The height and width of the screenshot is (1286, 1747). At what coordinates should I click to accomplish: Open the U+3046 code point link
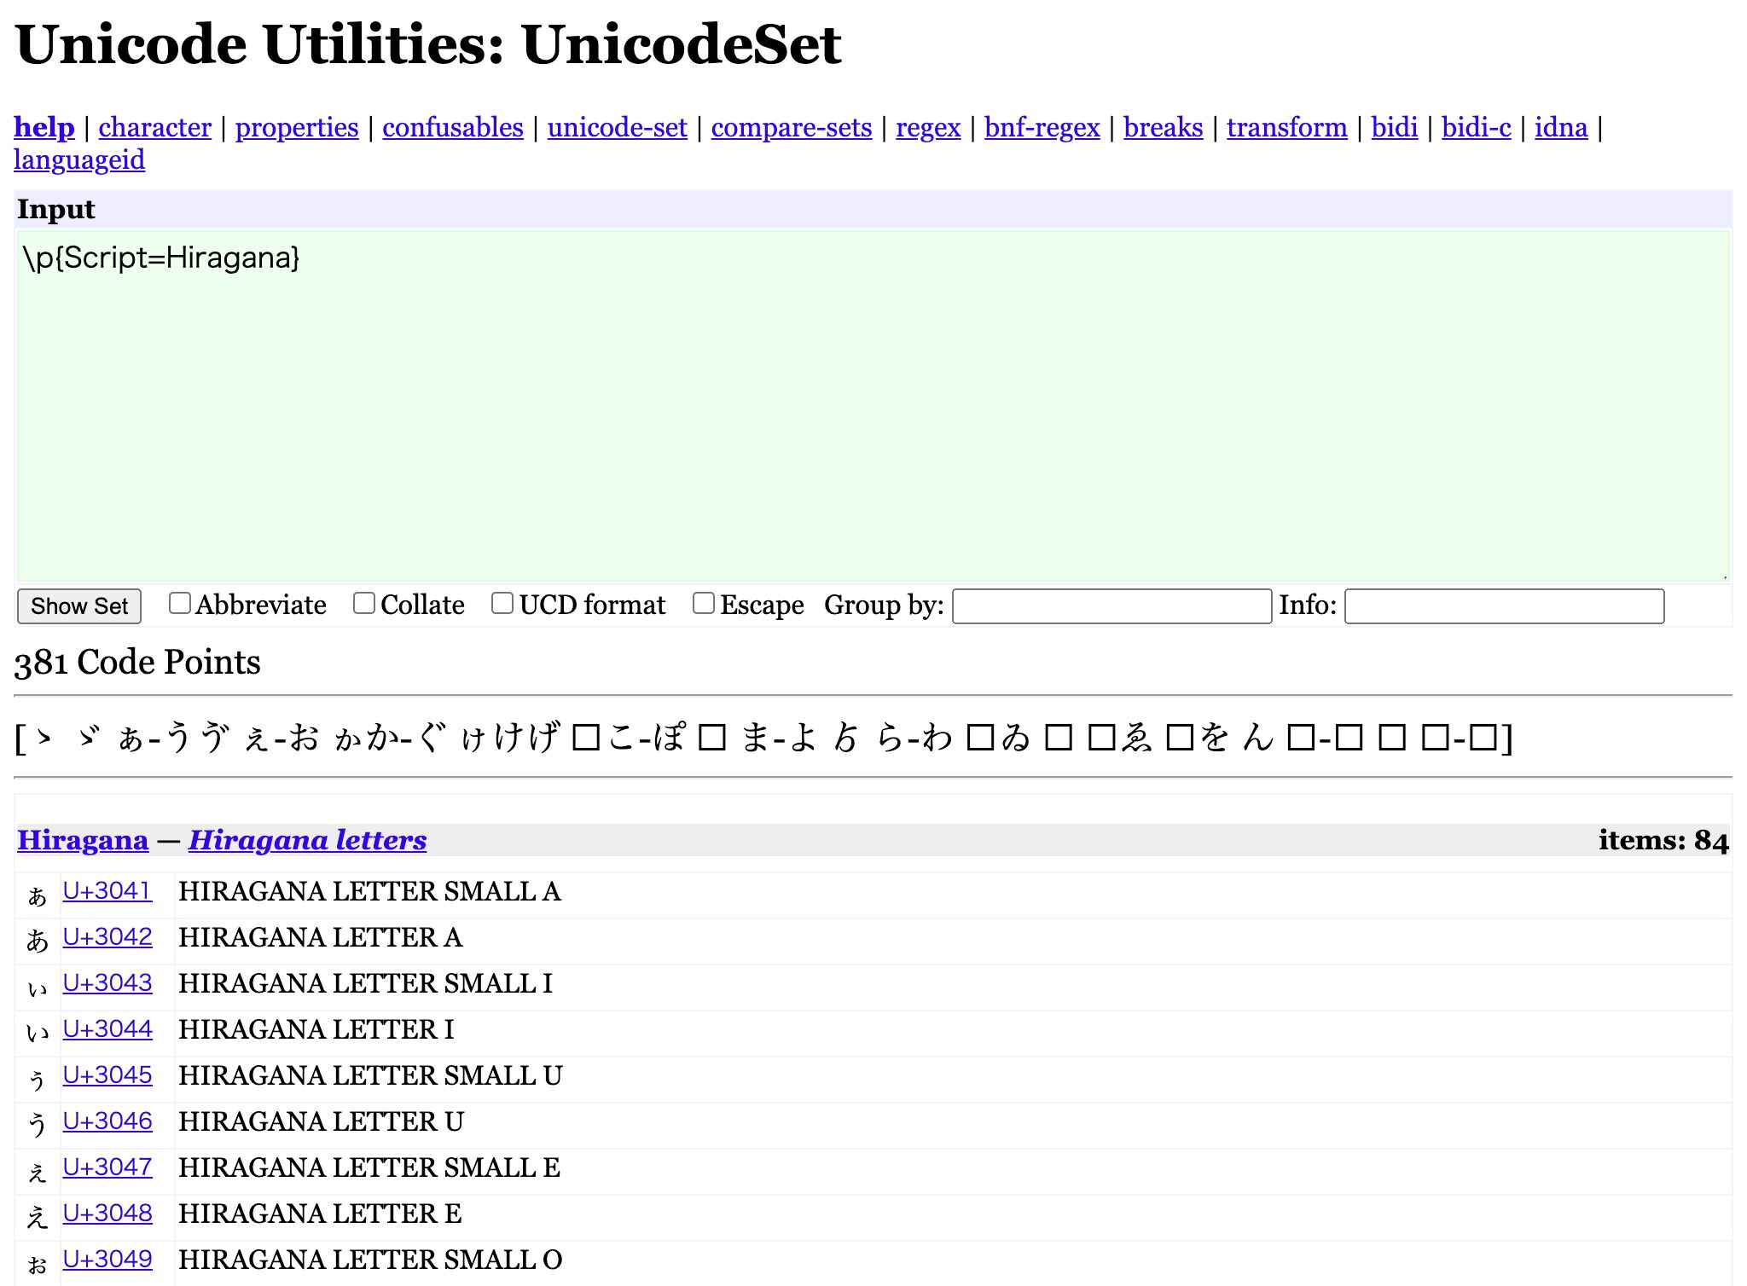pos(107,1121)
